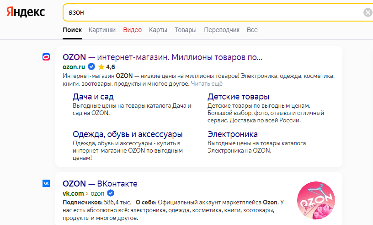Click the vk.com green domain link
The height and width of the screenshot is (225, 373).
click(x=73, y=193)
